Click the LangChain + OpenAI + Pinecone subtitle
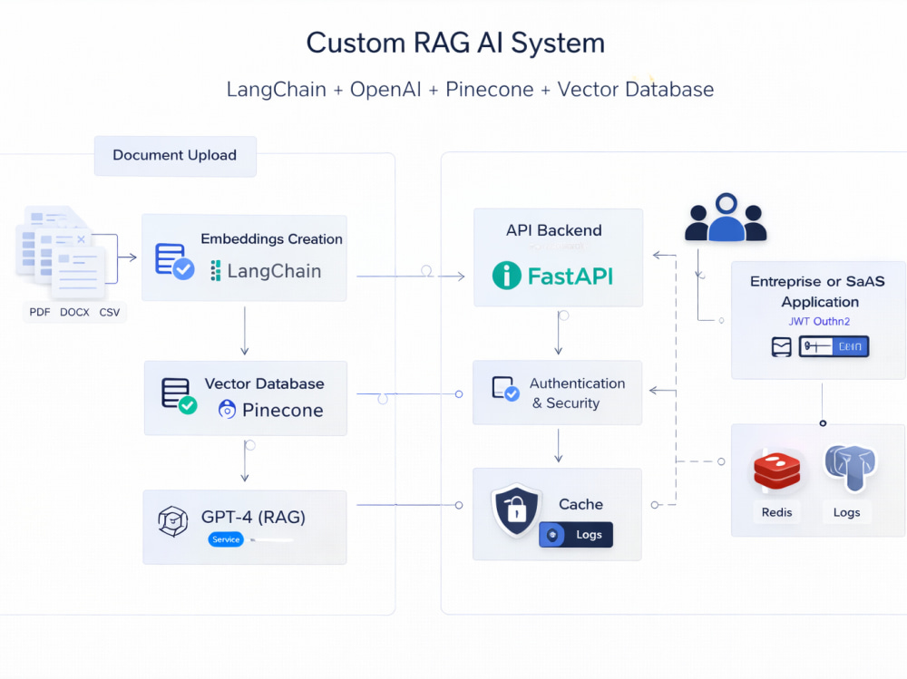Screen dimensions: 907x679 coord(470,90)
